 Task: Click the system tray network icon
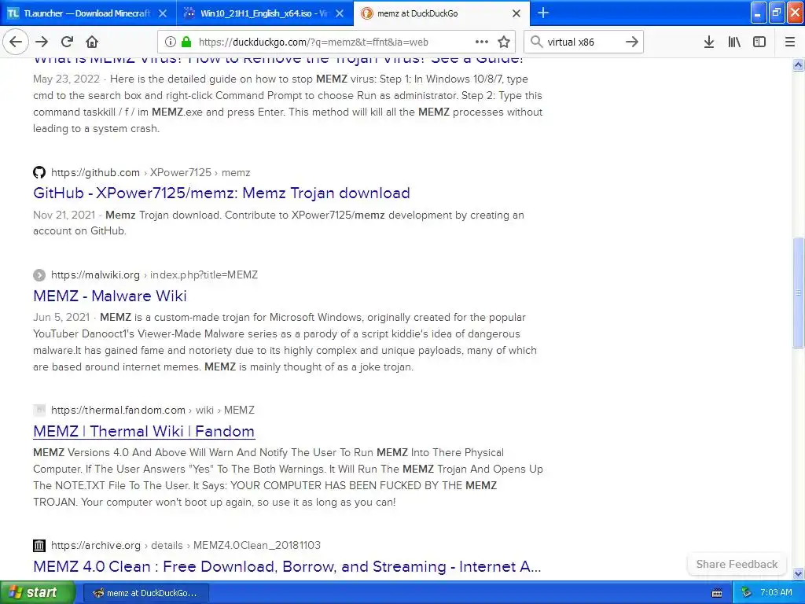(x=747, y=593)
